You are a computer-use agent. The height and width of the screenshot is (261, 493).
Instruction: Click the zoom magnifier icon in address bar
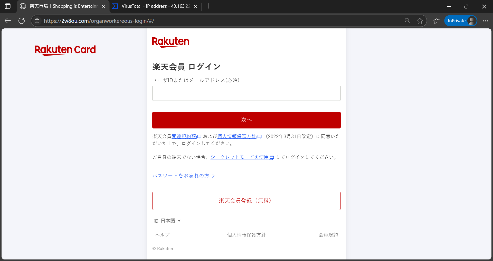[x=407, y=21]
